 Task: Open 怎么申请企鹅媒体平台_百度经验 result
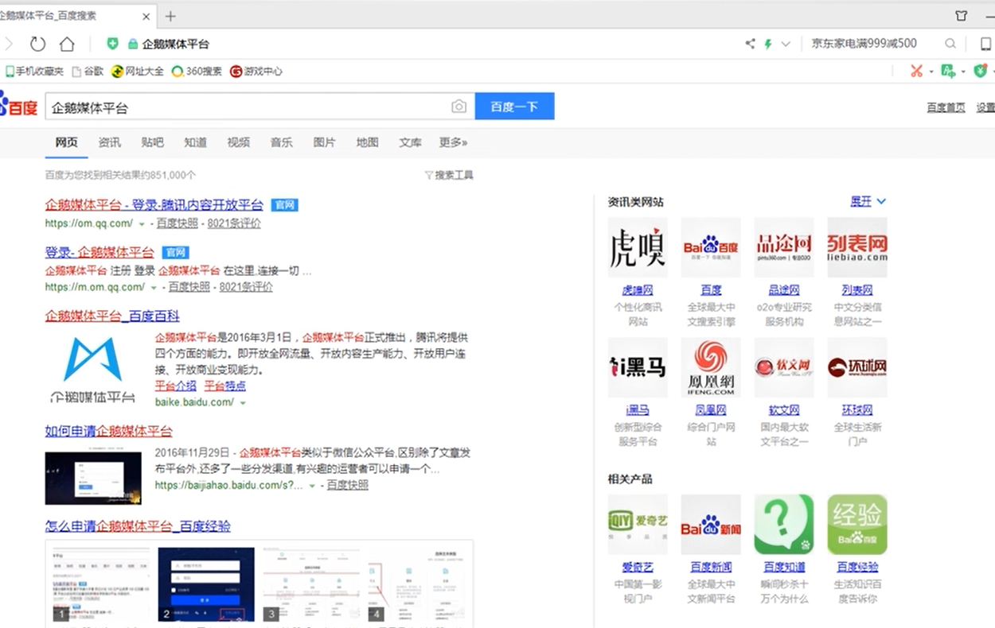[x=138, y=526]
